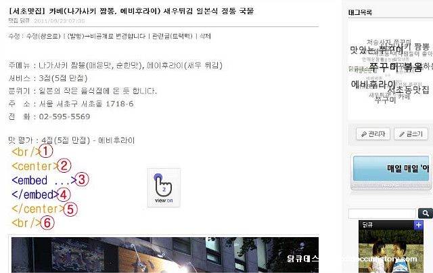Click the red circled number 3 marker

[82, 180]
